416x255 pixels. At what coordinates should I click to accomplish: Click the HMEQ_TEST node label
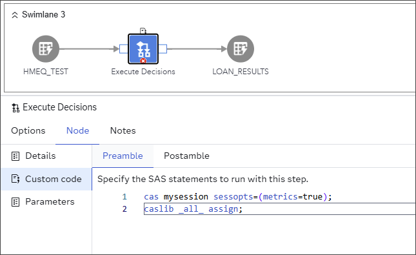[46, 72]
